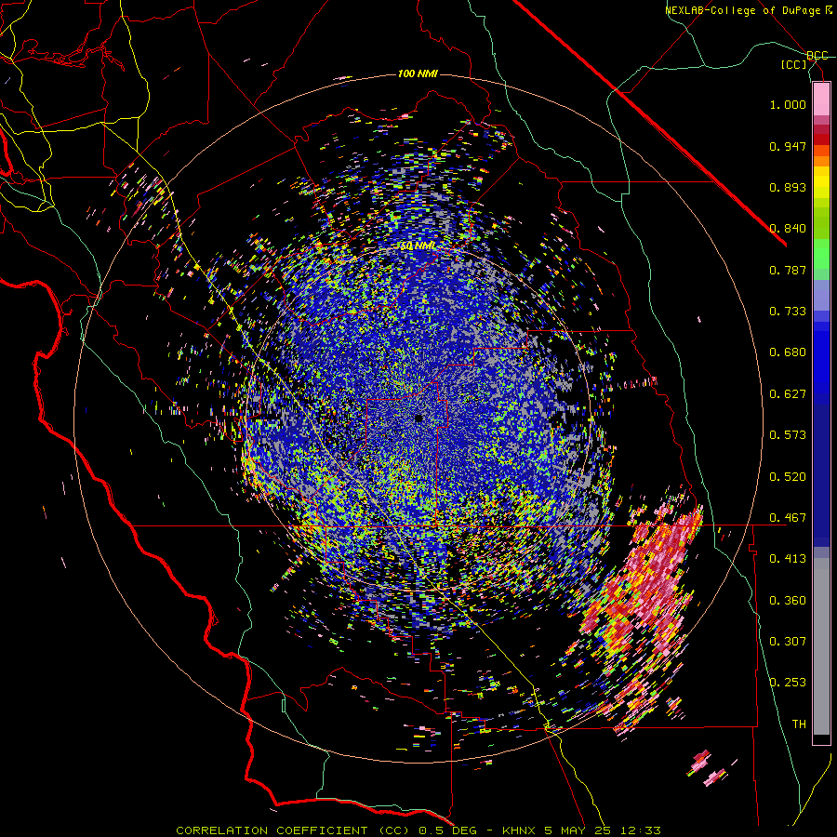Image resolution: width=837 pixels, height=837 pixels.
Task: Select the 0.840 scale value
Action: click(x=788, y=229)
